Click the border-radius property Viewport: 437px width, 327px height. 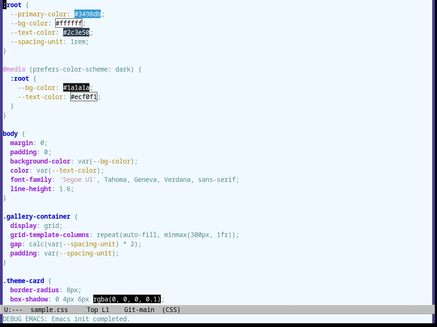tap(34, 290)
